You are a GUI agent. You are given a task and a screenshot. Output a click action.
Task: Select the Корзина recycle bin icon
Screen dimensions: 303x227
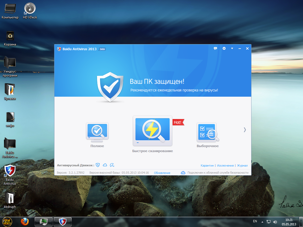[x=10, y=38]
